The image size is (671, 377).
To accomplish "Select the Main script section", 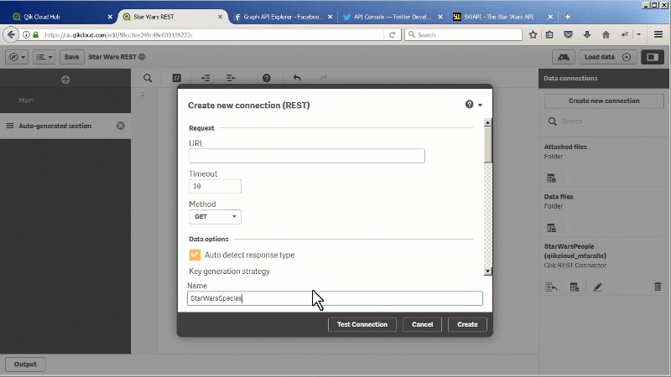I will [x=65, y=101].
